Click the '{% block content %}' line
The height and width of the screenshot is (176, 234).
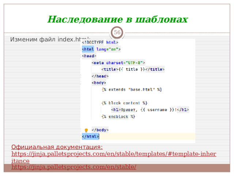(124, 103)
